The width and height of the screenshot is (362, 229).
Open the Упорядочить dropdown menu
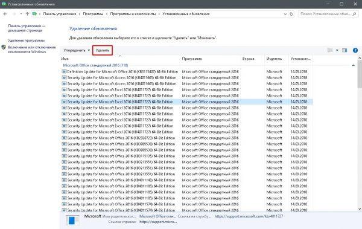(x=77, y=50)
